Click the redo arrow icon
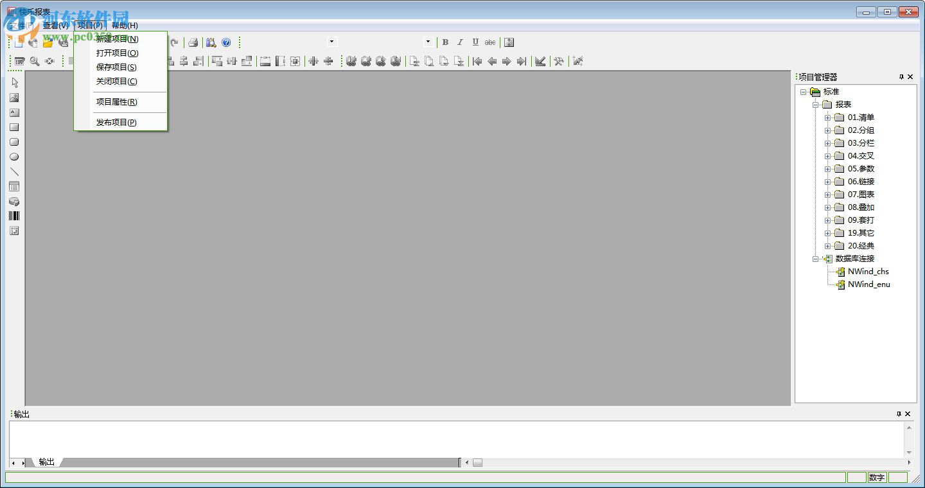Screen dimensions: 925x488 [174, 42]
